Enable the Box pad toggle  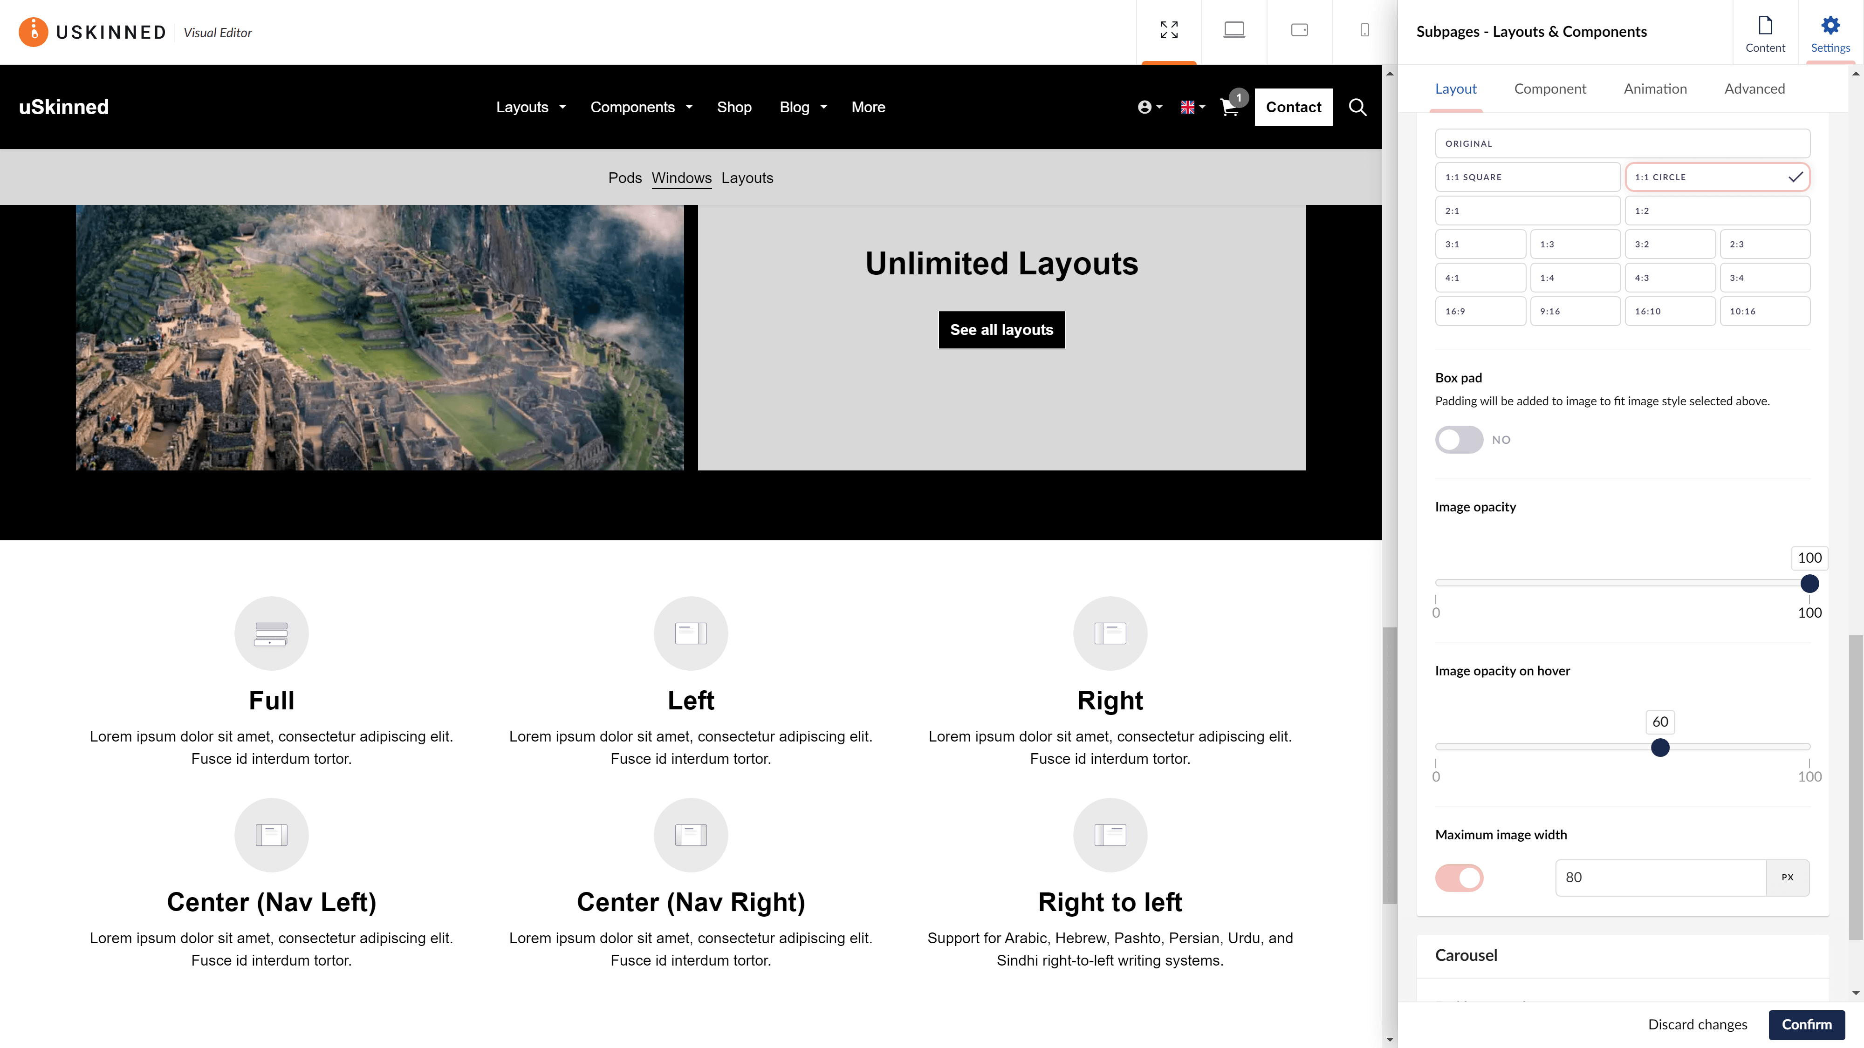tap(1459, 440)
